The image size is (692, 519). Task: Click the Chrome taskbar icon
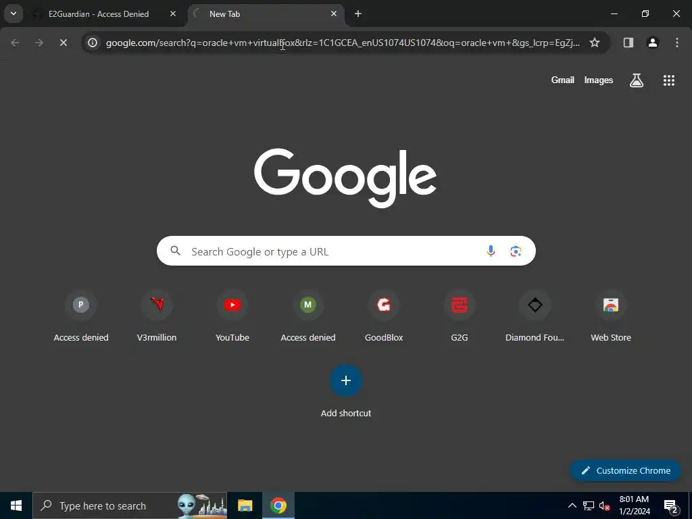(278, 505)
